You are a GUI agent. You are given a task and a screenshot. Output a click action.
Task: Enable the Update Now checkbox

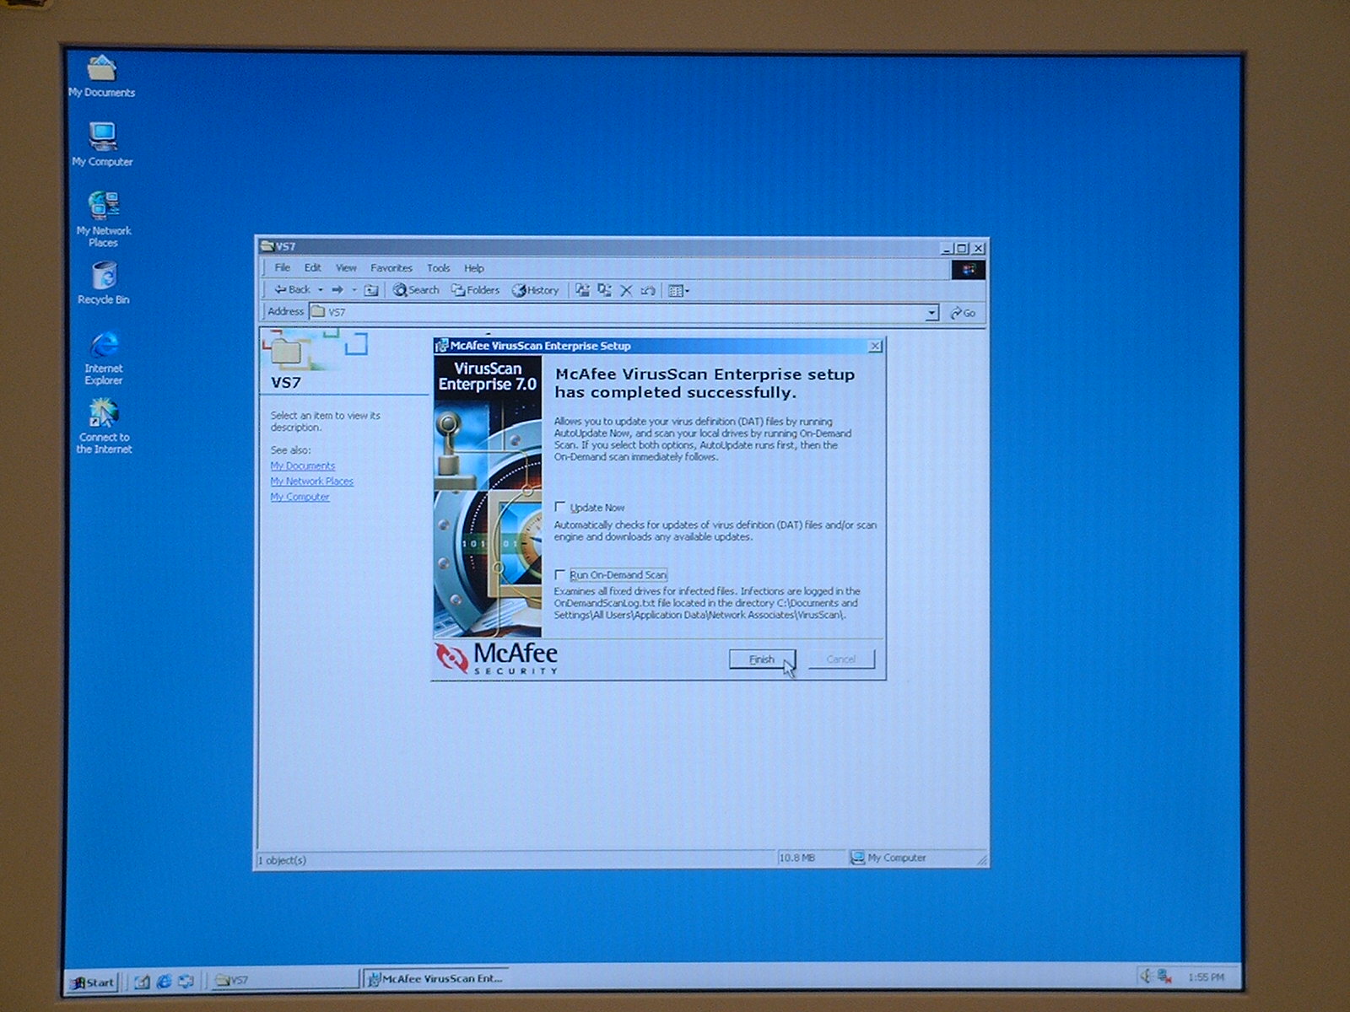560,507
